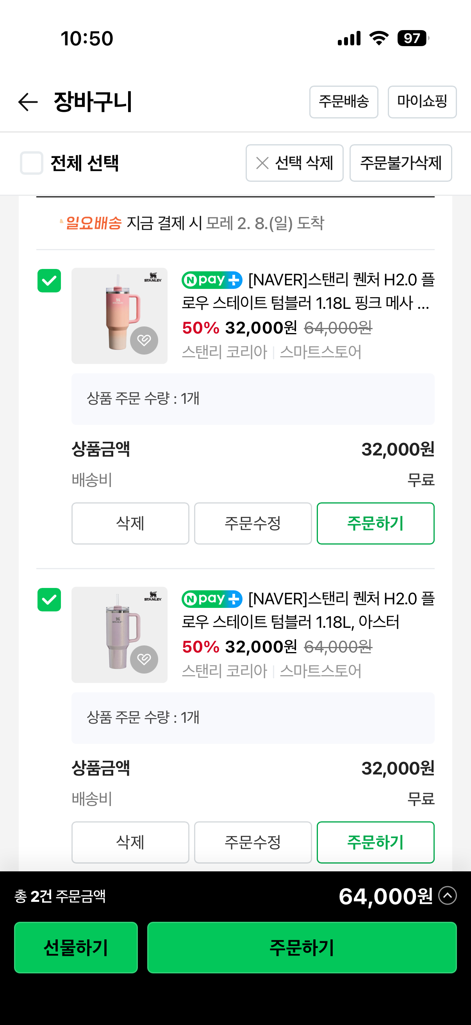471x1025 pixels.
Task: Tap the back arrow icon
Action: (x=28, y=102)
